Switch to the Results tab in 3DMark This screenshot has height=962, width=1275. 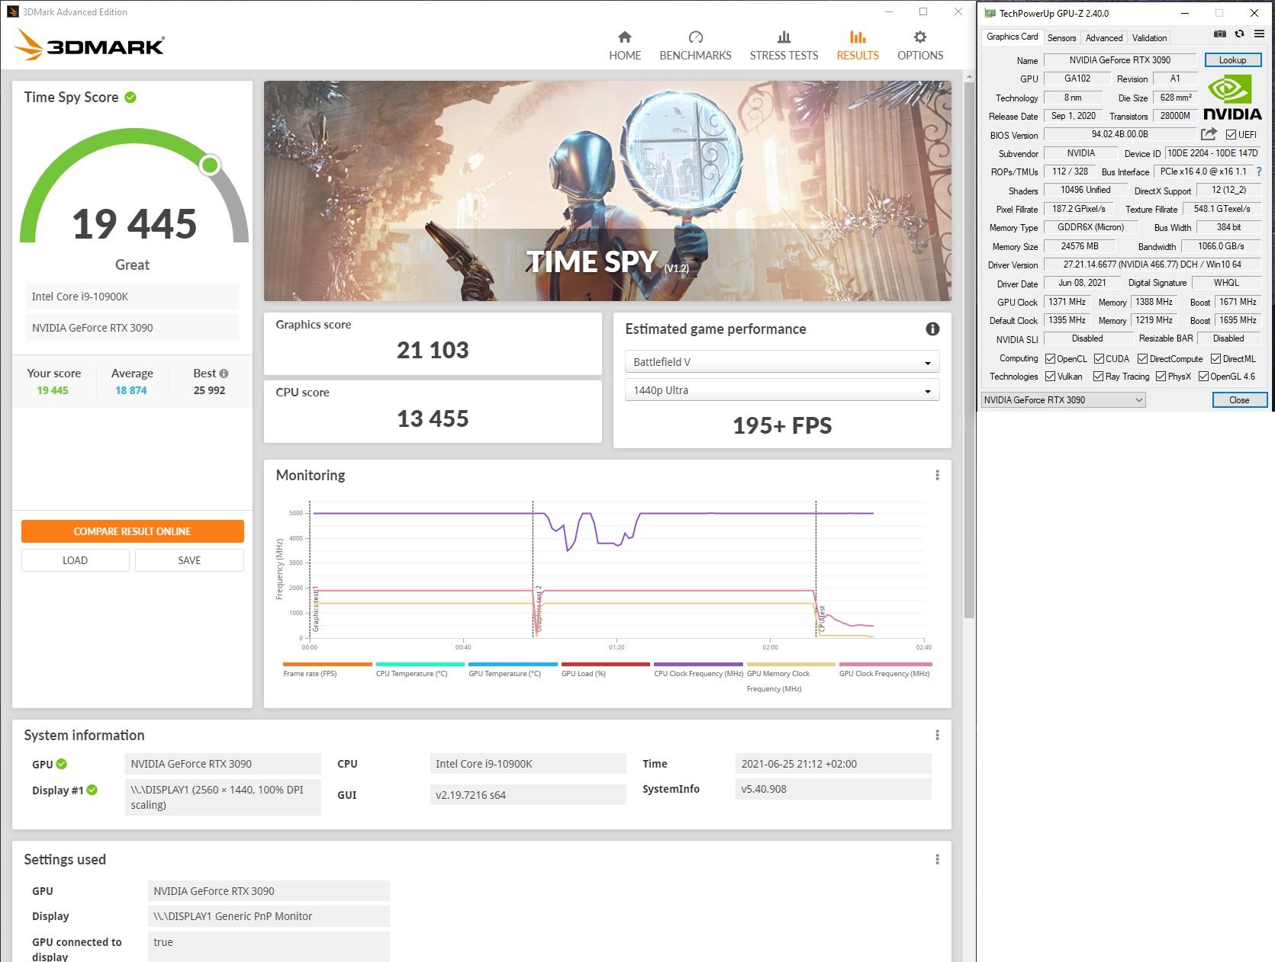point(858,46)
